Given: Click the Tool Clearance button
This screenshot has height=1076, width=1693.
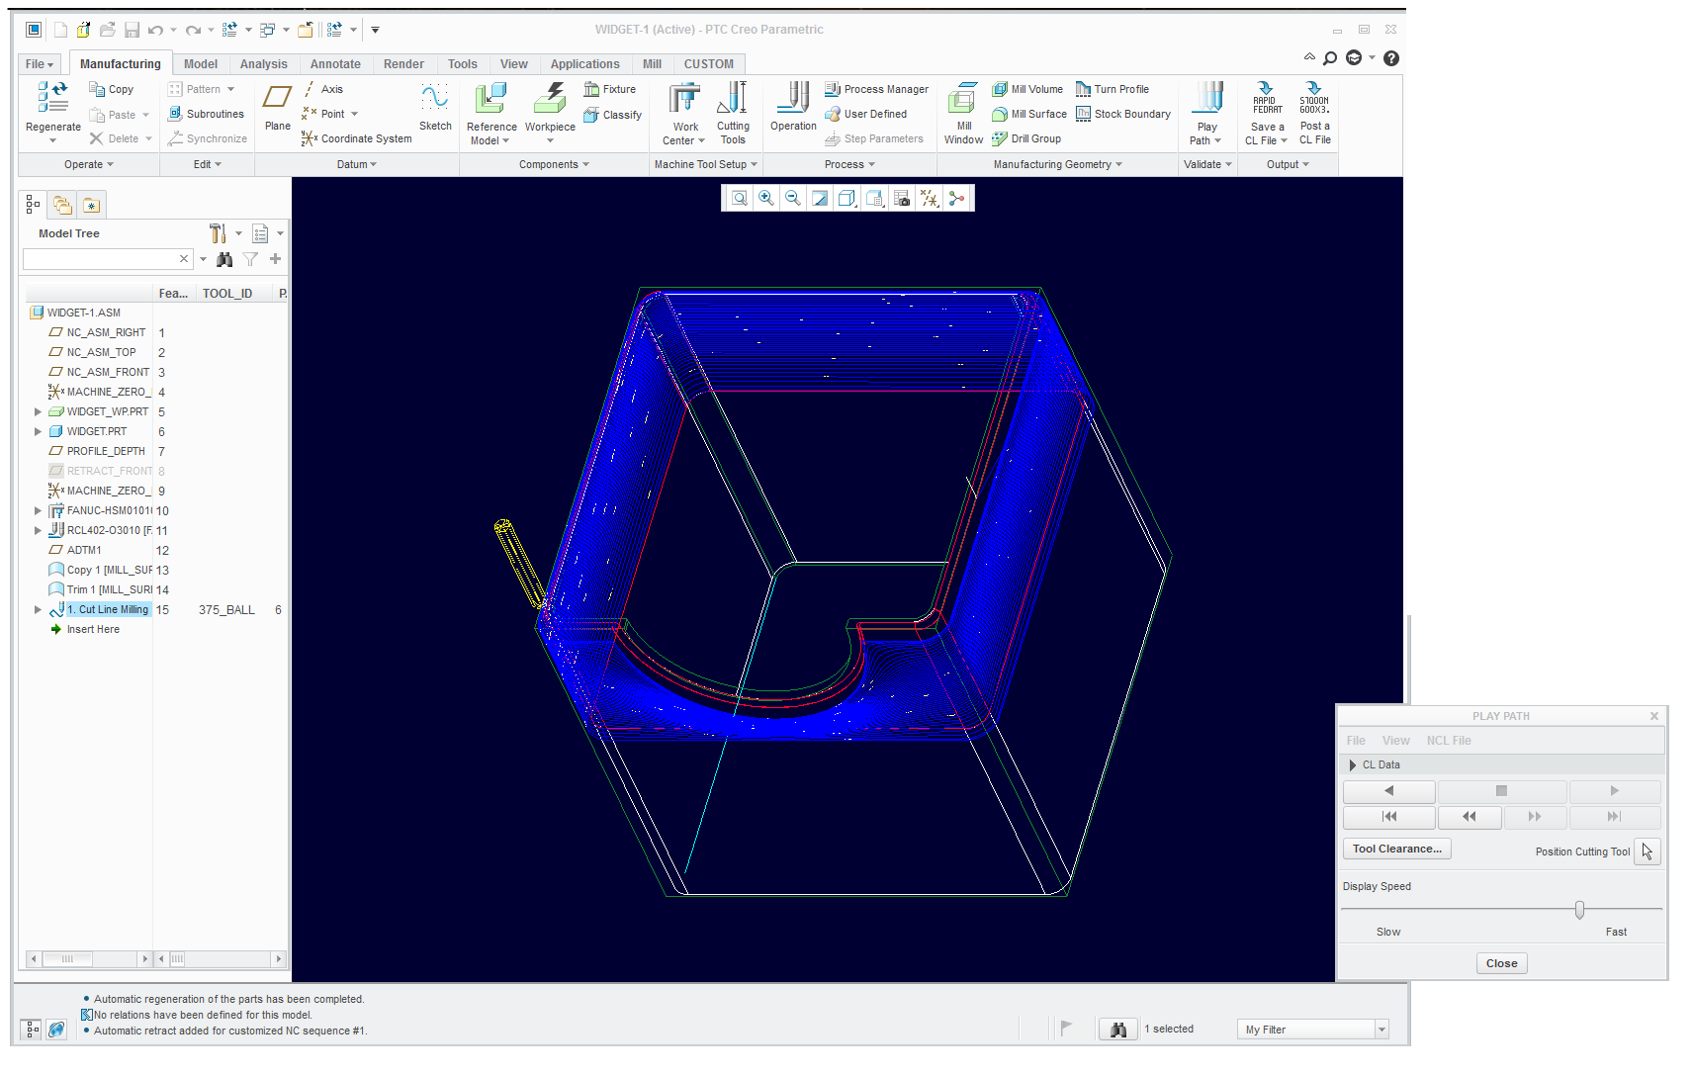Looking at the screenshot, I should pos(1396,849).
